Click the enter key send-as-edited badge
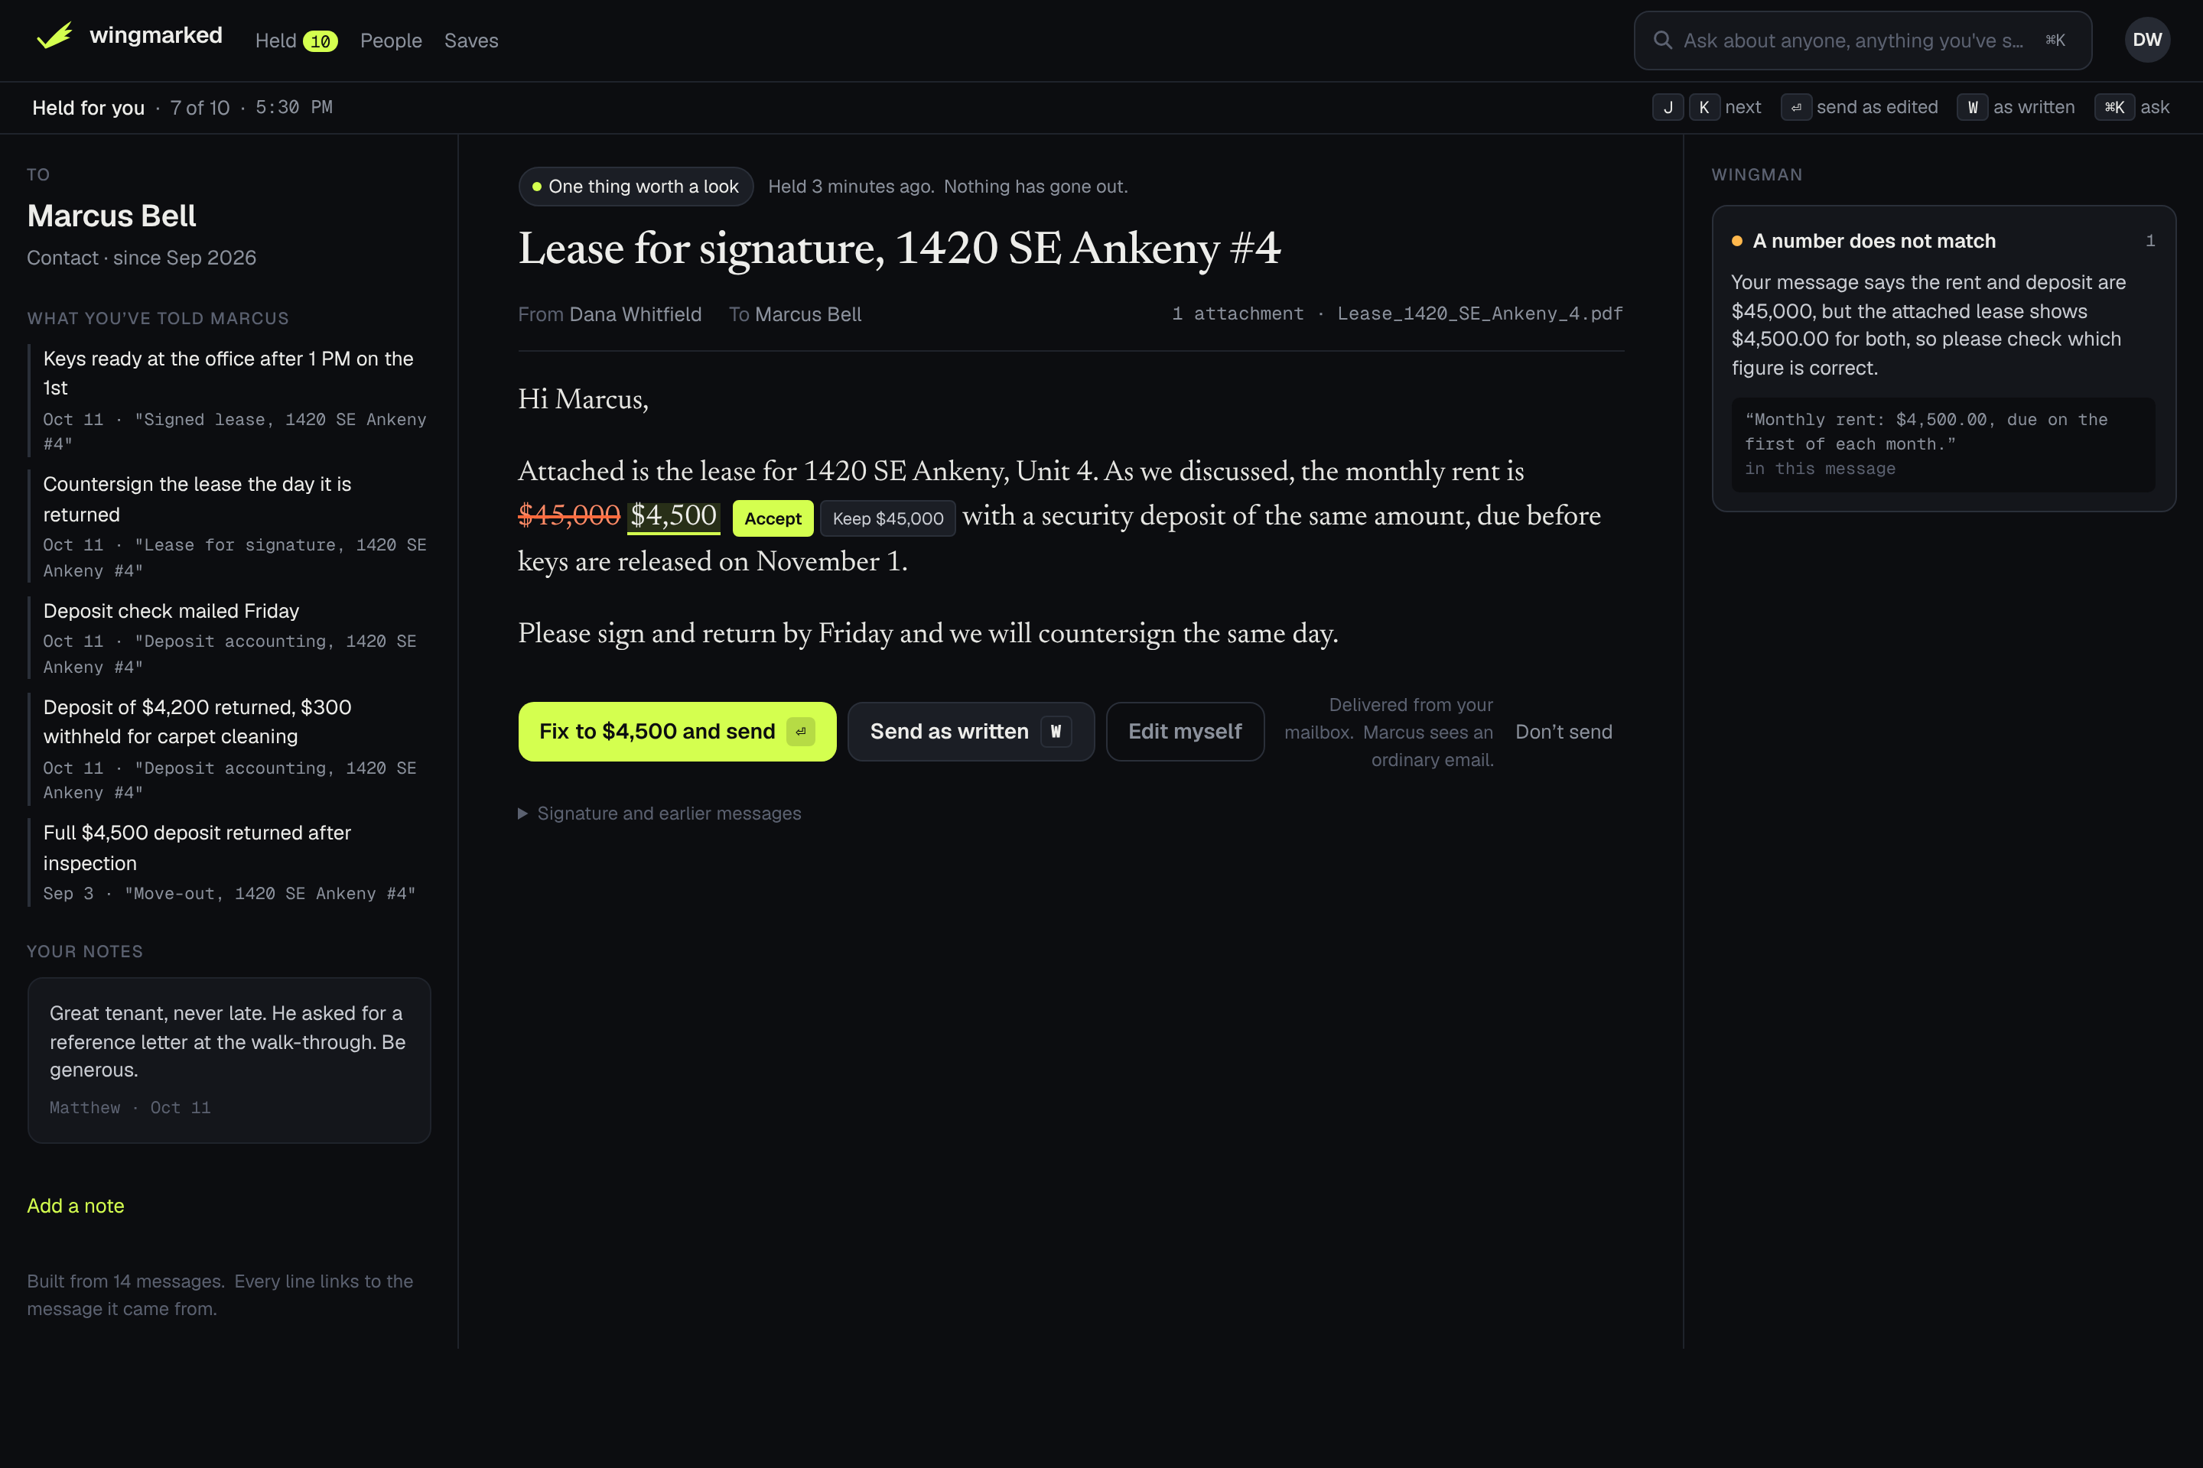This screenshot has width=2203, height=1468. (1795, 108)
